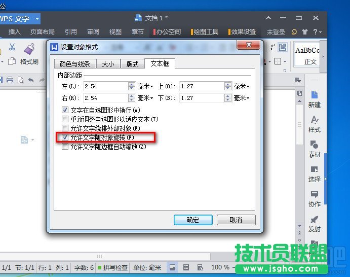Expand the WPS 文字 application menu arrow
The height and width of the screenshot is (277, 350).
tap(37, 19)
